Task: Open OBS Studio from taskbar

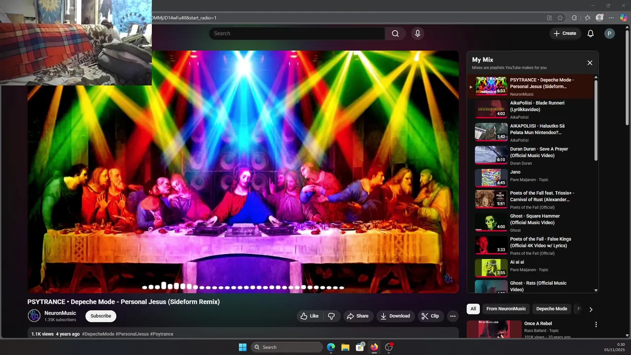Action: [388, 347]
